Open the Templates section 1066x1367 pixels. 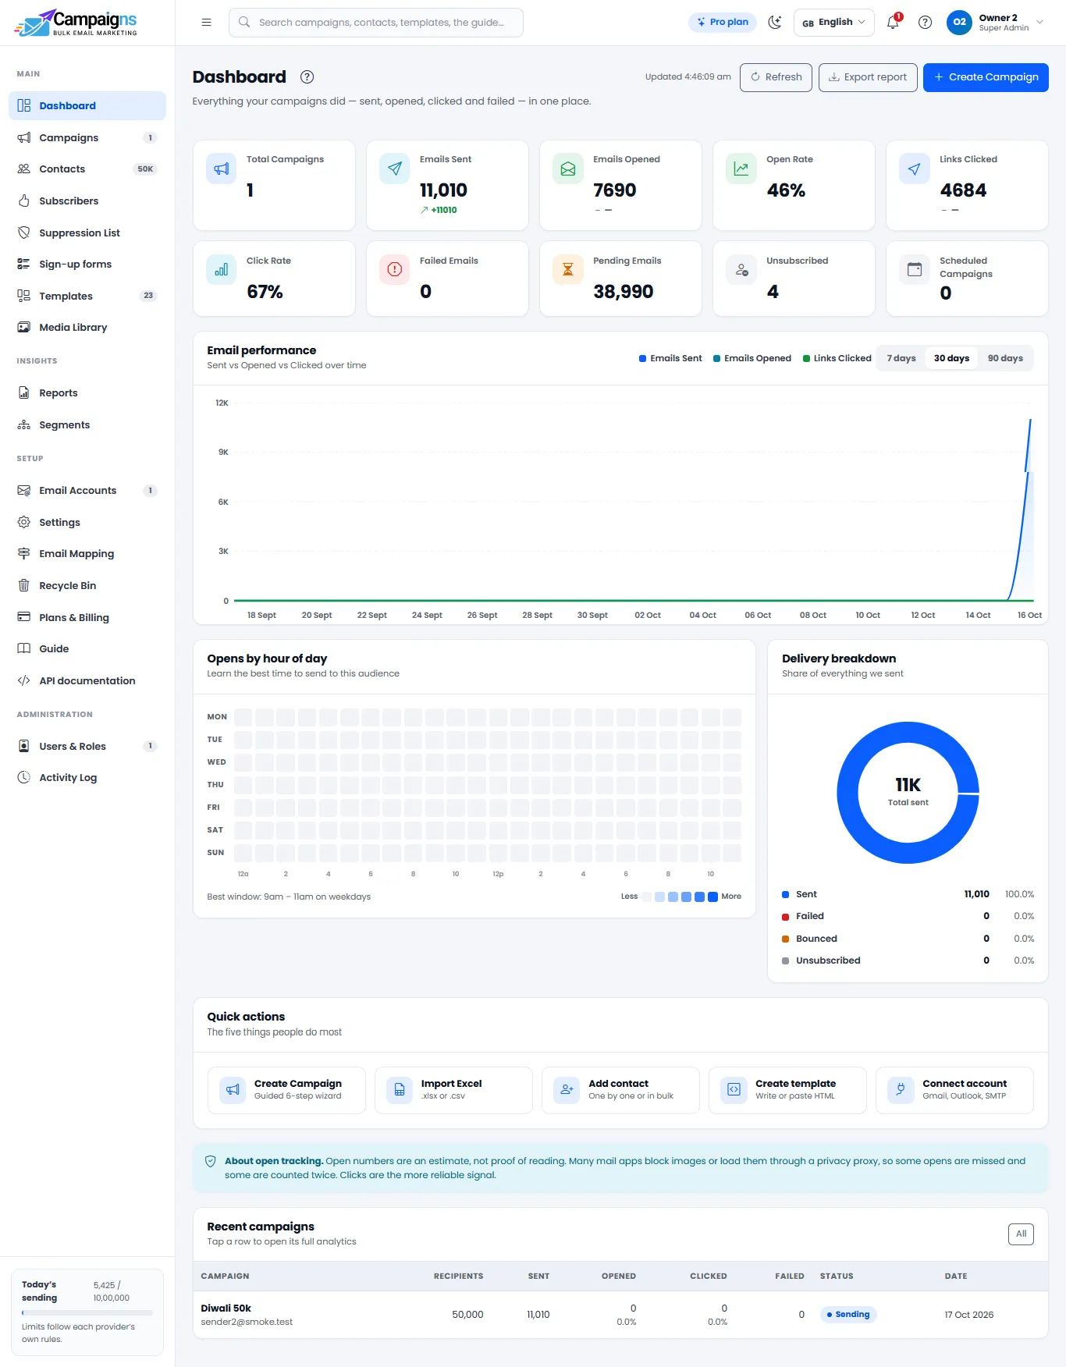(87, 296)
